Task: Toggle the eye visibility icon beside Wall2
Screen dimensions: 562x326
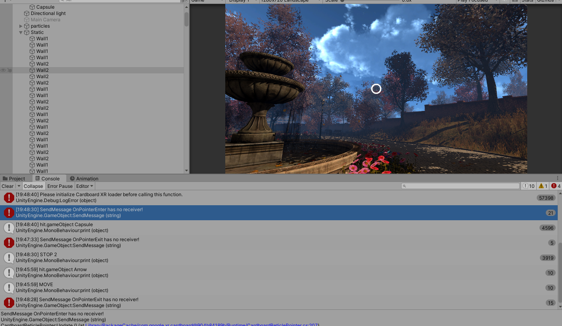Action: click(4, 70)
